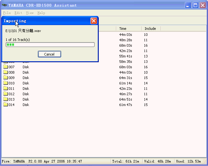The height and width of the screenshot is (166, 208).
Task: Select the folder icon for disk 012
Action: click(x=5, y=94)
